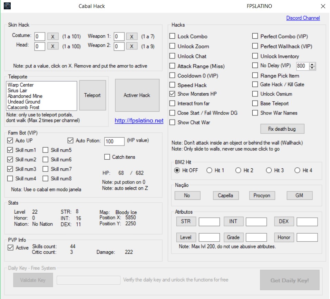Toggle the Auto UP checkbox
This screenshot has height=299, width=330.
pos(10,141)
